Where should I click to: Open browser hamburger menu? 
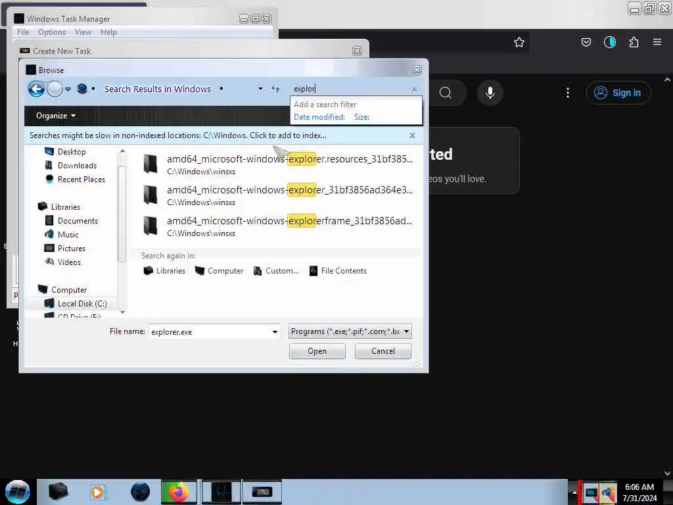tap(657, 42)
